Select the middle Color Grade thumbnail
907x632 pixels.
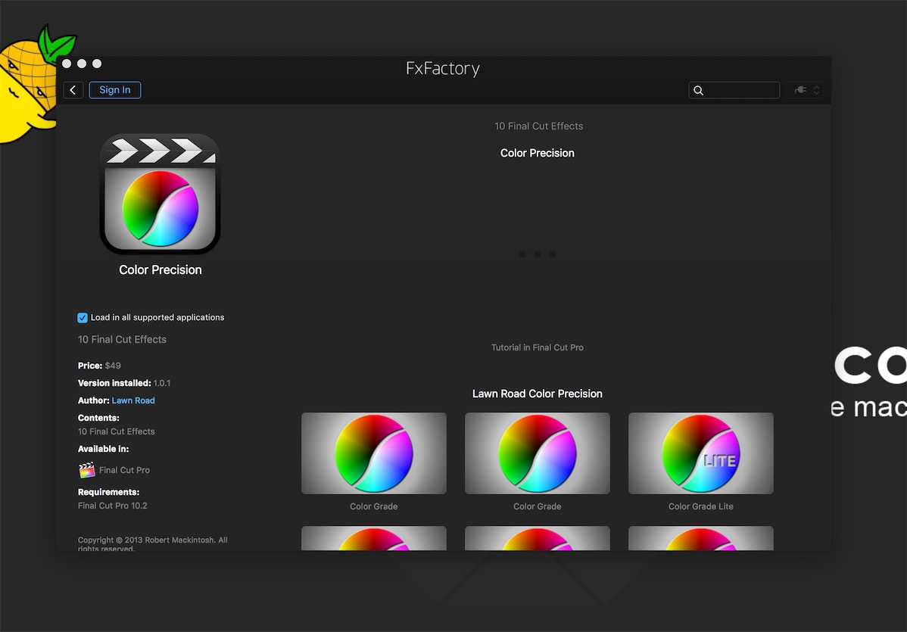[538, 453]
